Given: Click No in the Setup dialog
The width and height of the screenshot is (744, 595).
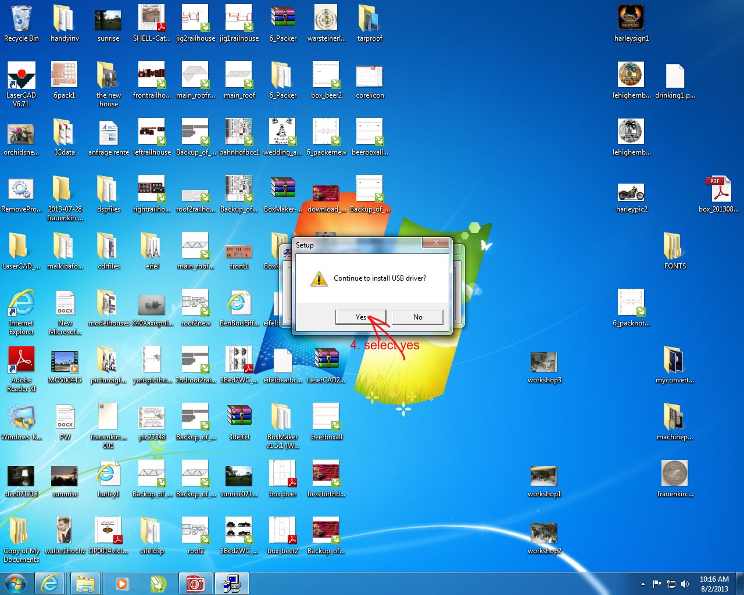Looking at the screenshot, I should (417, 317).
